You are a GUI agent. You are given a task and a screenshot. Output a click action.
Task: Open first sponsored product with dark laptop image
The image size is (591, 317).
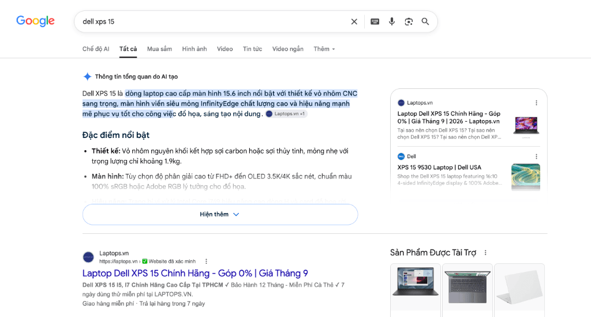tap(415, 288)
